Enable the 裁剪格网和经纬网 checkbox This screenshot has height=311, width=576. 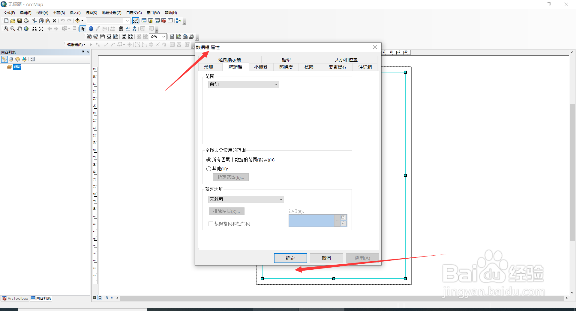pyautogui.click(x=211, y=224)
